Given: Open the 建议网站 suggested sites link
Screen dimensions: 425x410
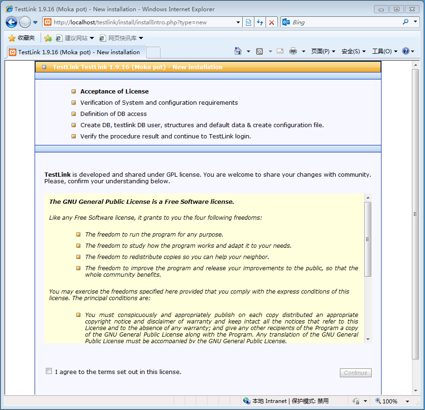Looking at the screenshot, I should click(75, 38).
